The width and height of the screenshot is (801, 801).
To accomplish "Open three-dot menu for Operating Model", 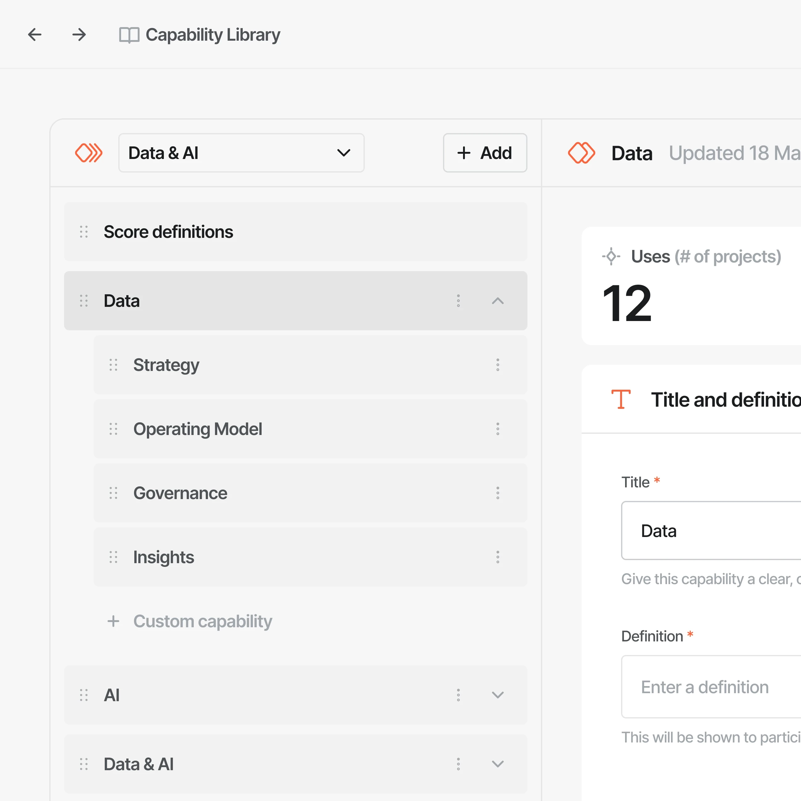I will [498, 429].
